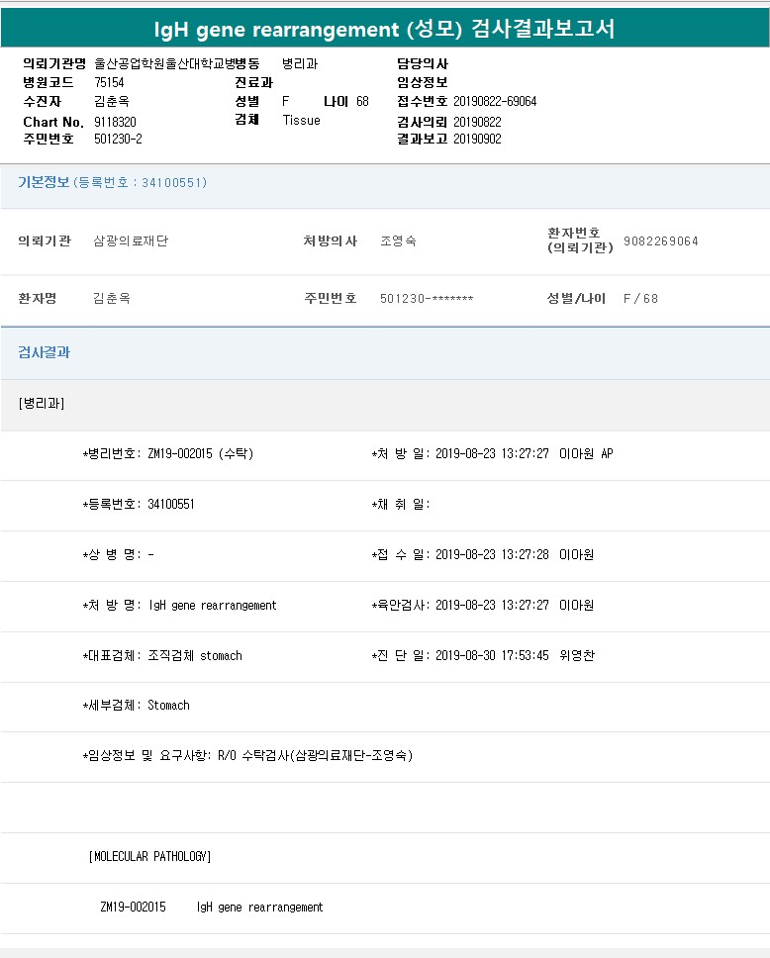
Task: Select clinical info R/O 수탁검사(삼광의료재단-조영숙)
Action: tap(316, 756)
